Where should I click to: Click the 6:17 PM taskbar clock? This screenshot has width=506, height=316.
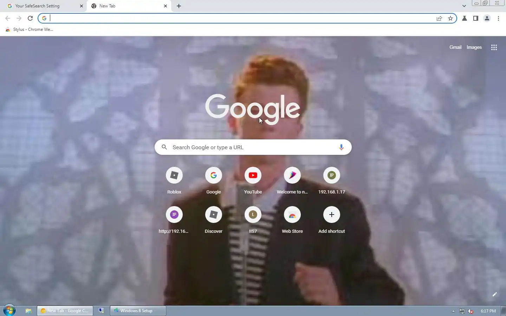[488, 311]
